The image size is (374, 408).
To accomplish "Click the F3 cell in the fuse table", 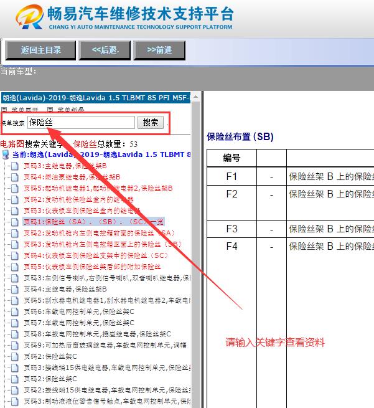I will (231, 229).
